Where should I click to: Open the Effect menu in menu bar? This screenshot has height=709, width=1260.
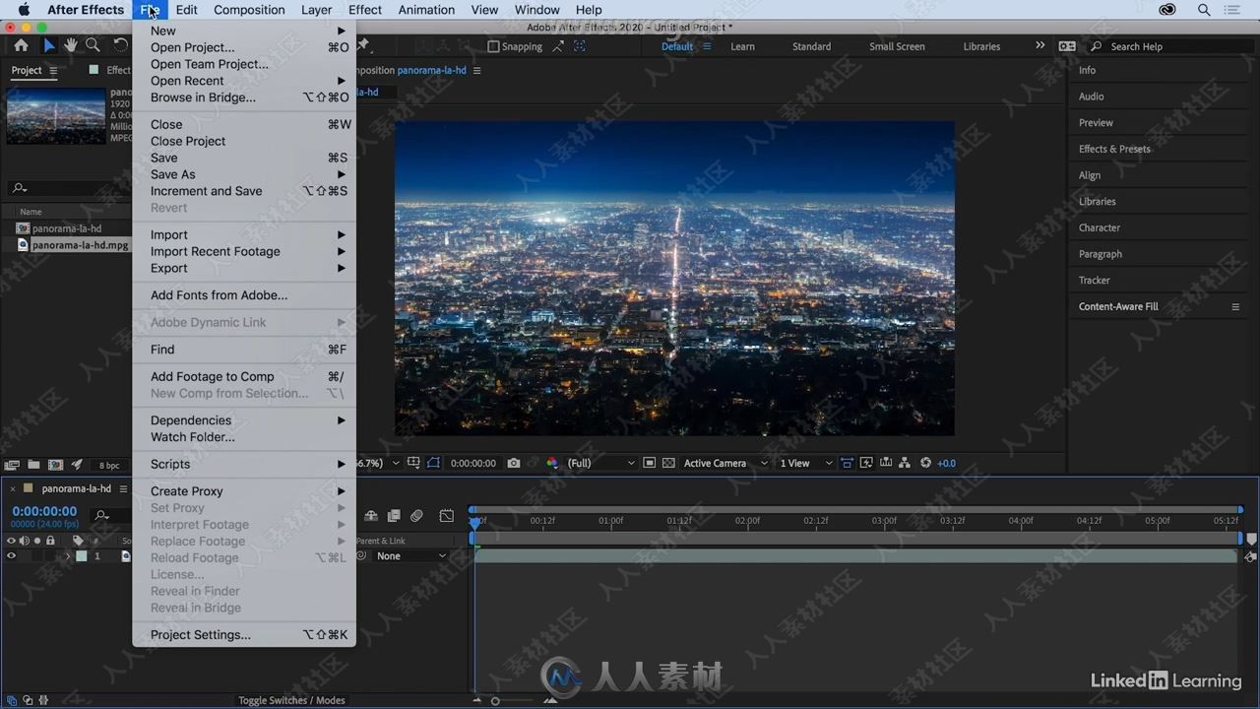point(364,10)
